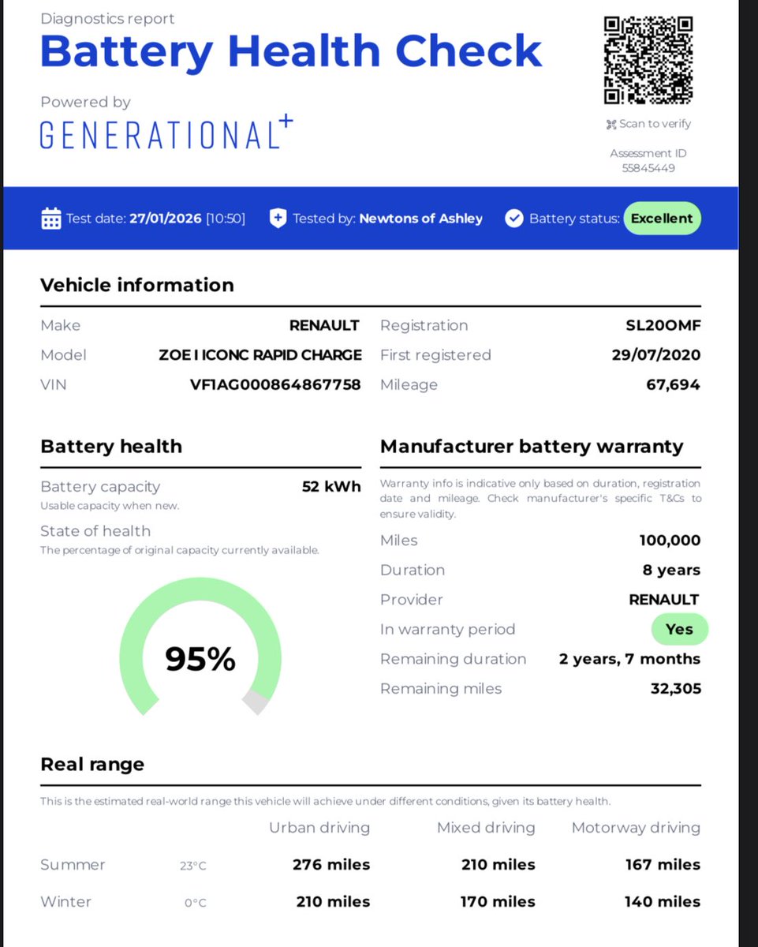Screen dimensions: 758x947
Task: Click the Excellent battery status badge
Action: (662, 219)
